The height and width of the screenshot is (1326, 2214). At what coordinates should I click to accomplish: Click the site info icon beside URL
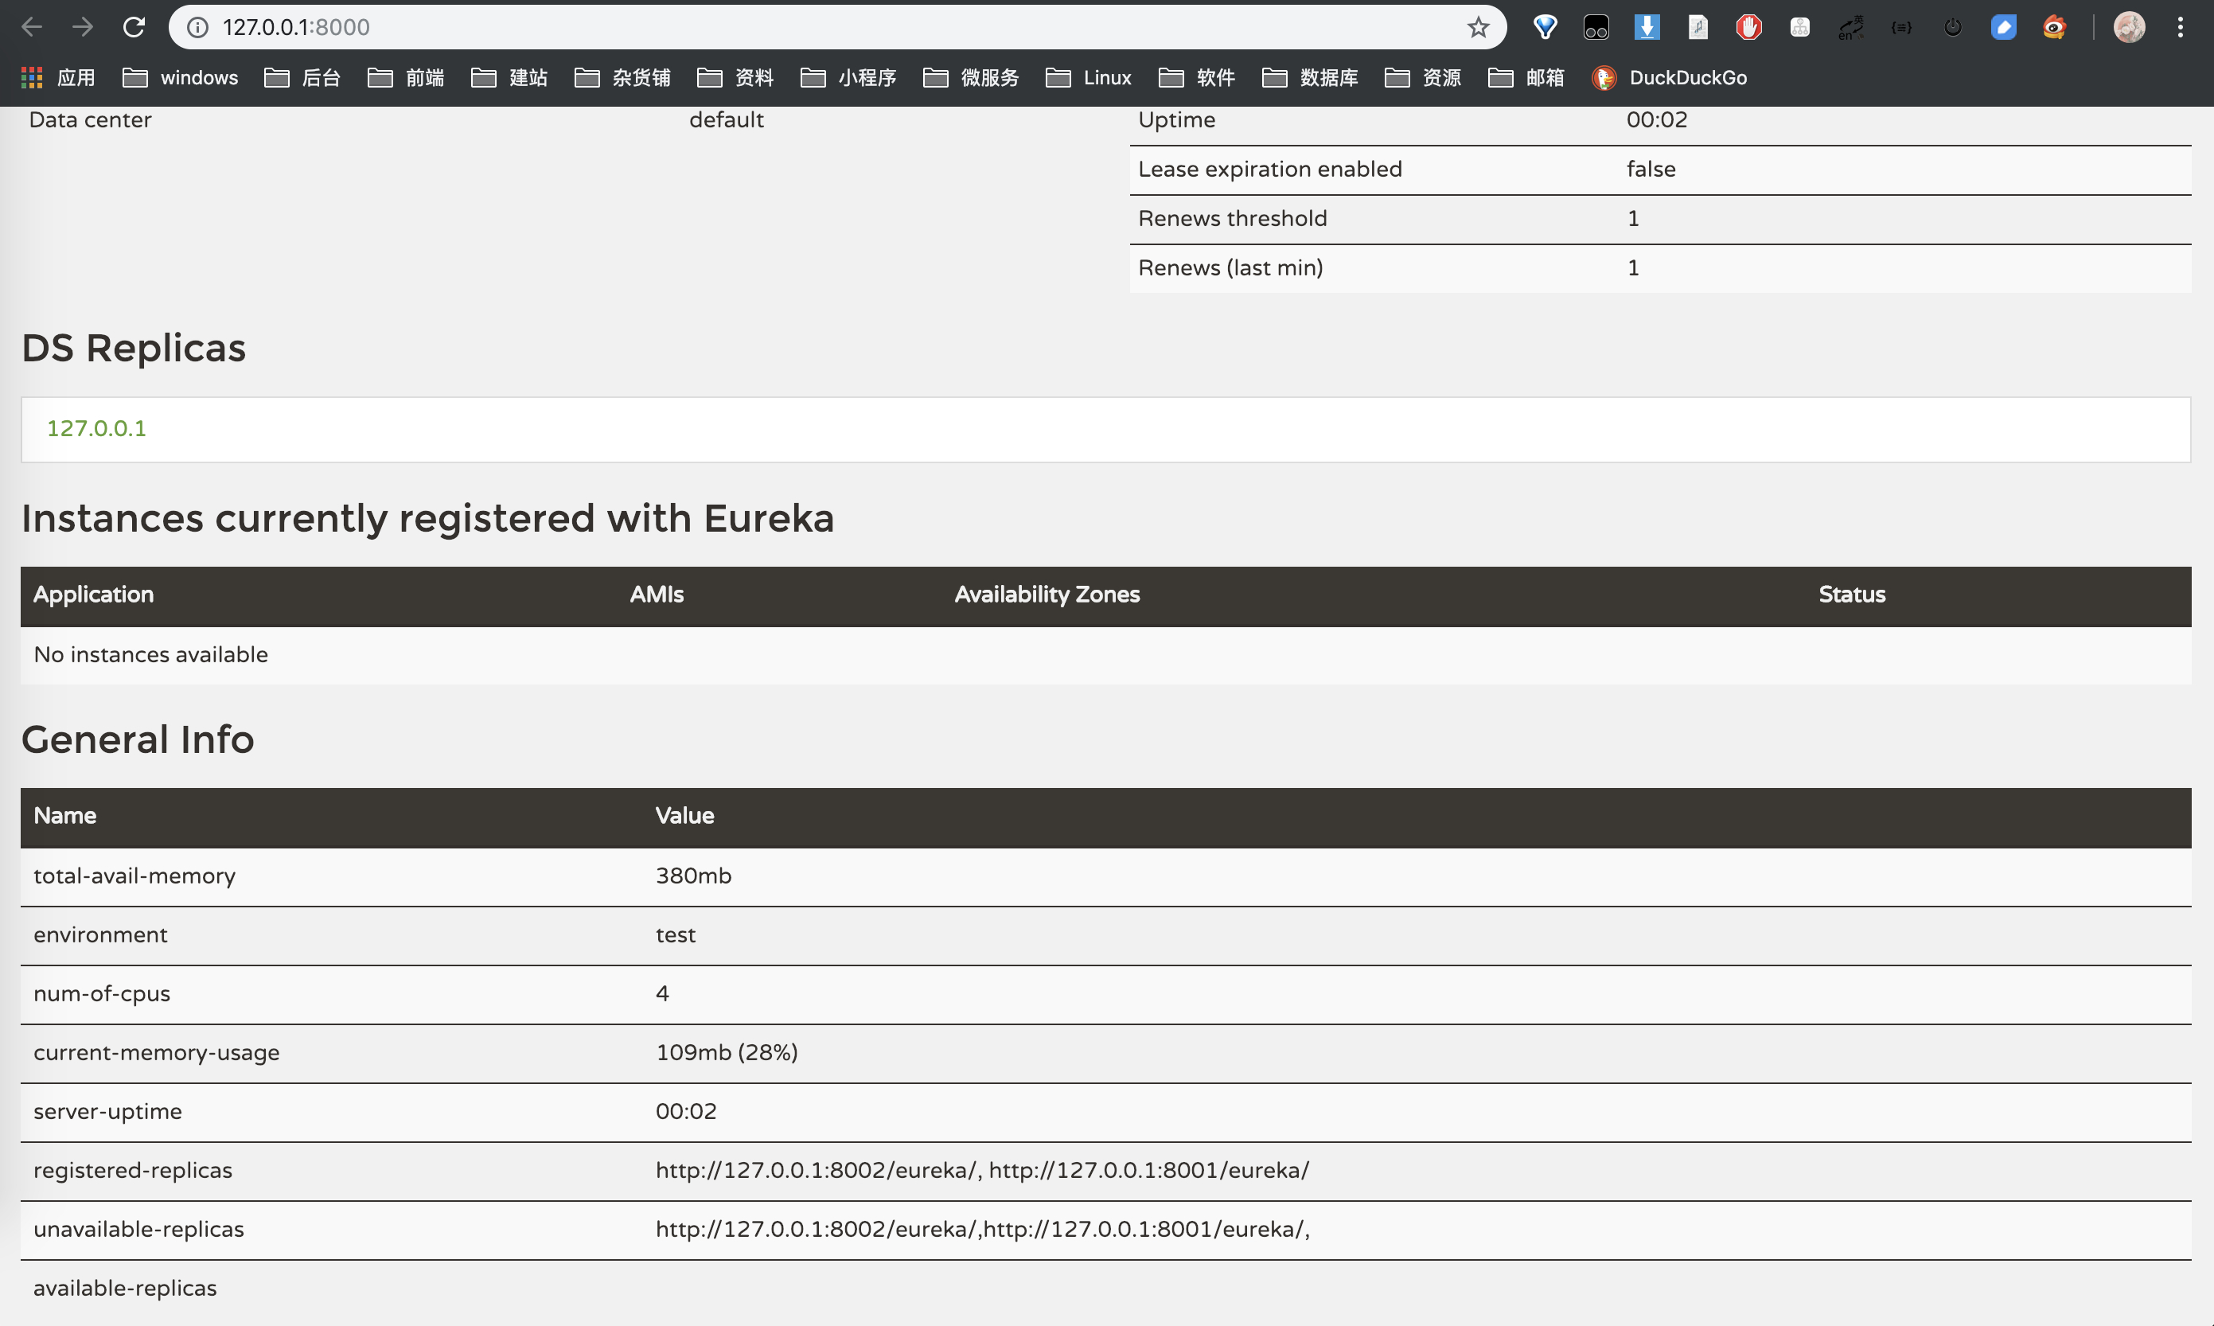click(x=197, y=27)
